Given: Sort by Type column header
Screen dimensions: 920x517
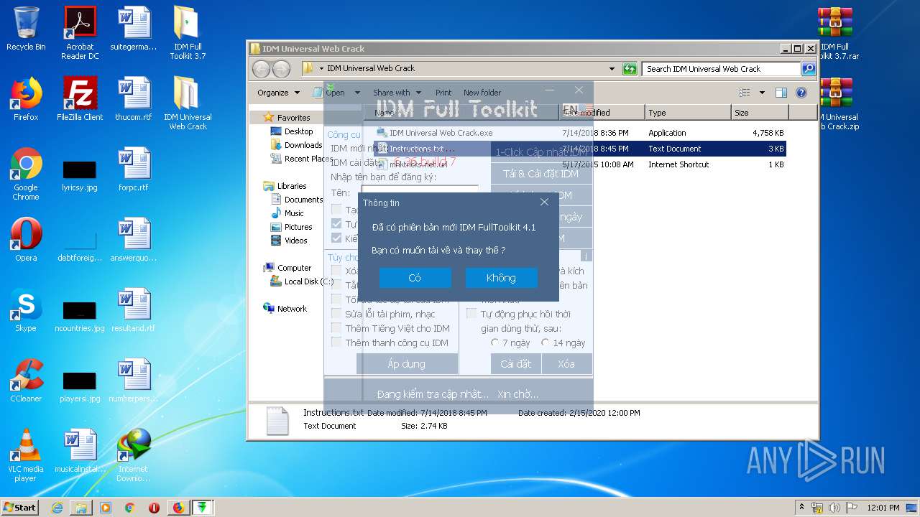Looking at the screenshot, I should (688, 112).
